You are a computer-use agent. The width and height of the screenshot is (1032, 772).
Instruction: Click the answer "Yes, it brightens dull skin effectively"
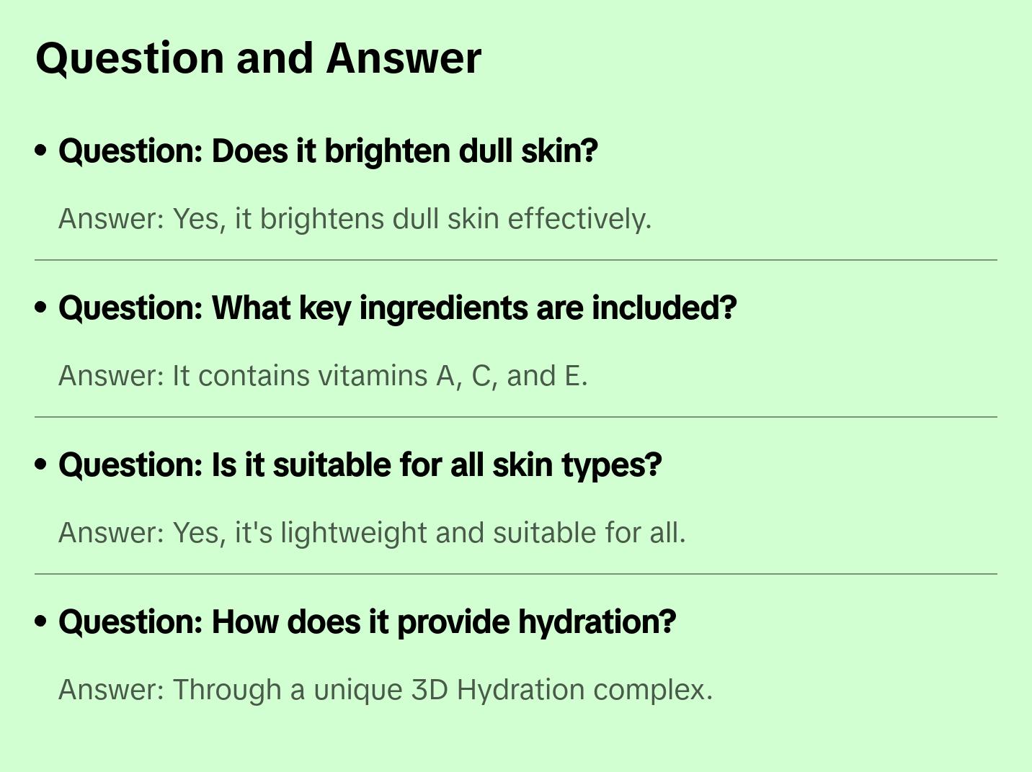(355, 219)
